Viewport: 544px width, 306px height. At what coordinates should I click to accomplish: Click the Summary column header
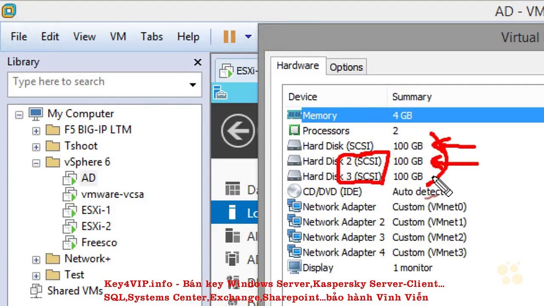[x=412, y=97]
